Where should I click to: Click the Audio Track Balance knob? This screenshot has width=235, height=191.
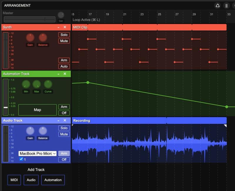pos(43,131)
